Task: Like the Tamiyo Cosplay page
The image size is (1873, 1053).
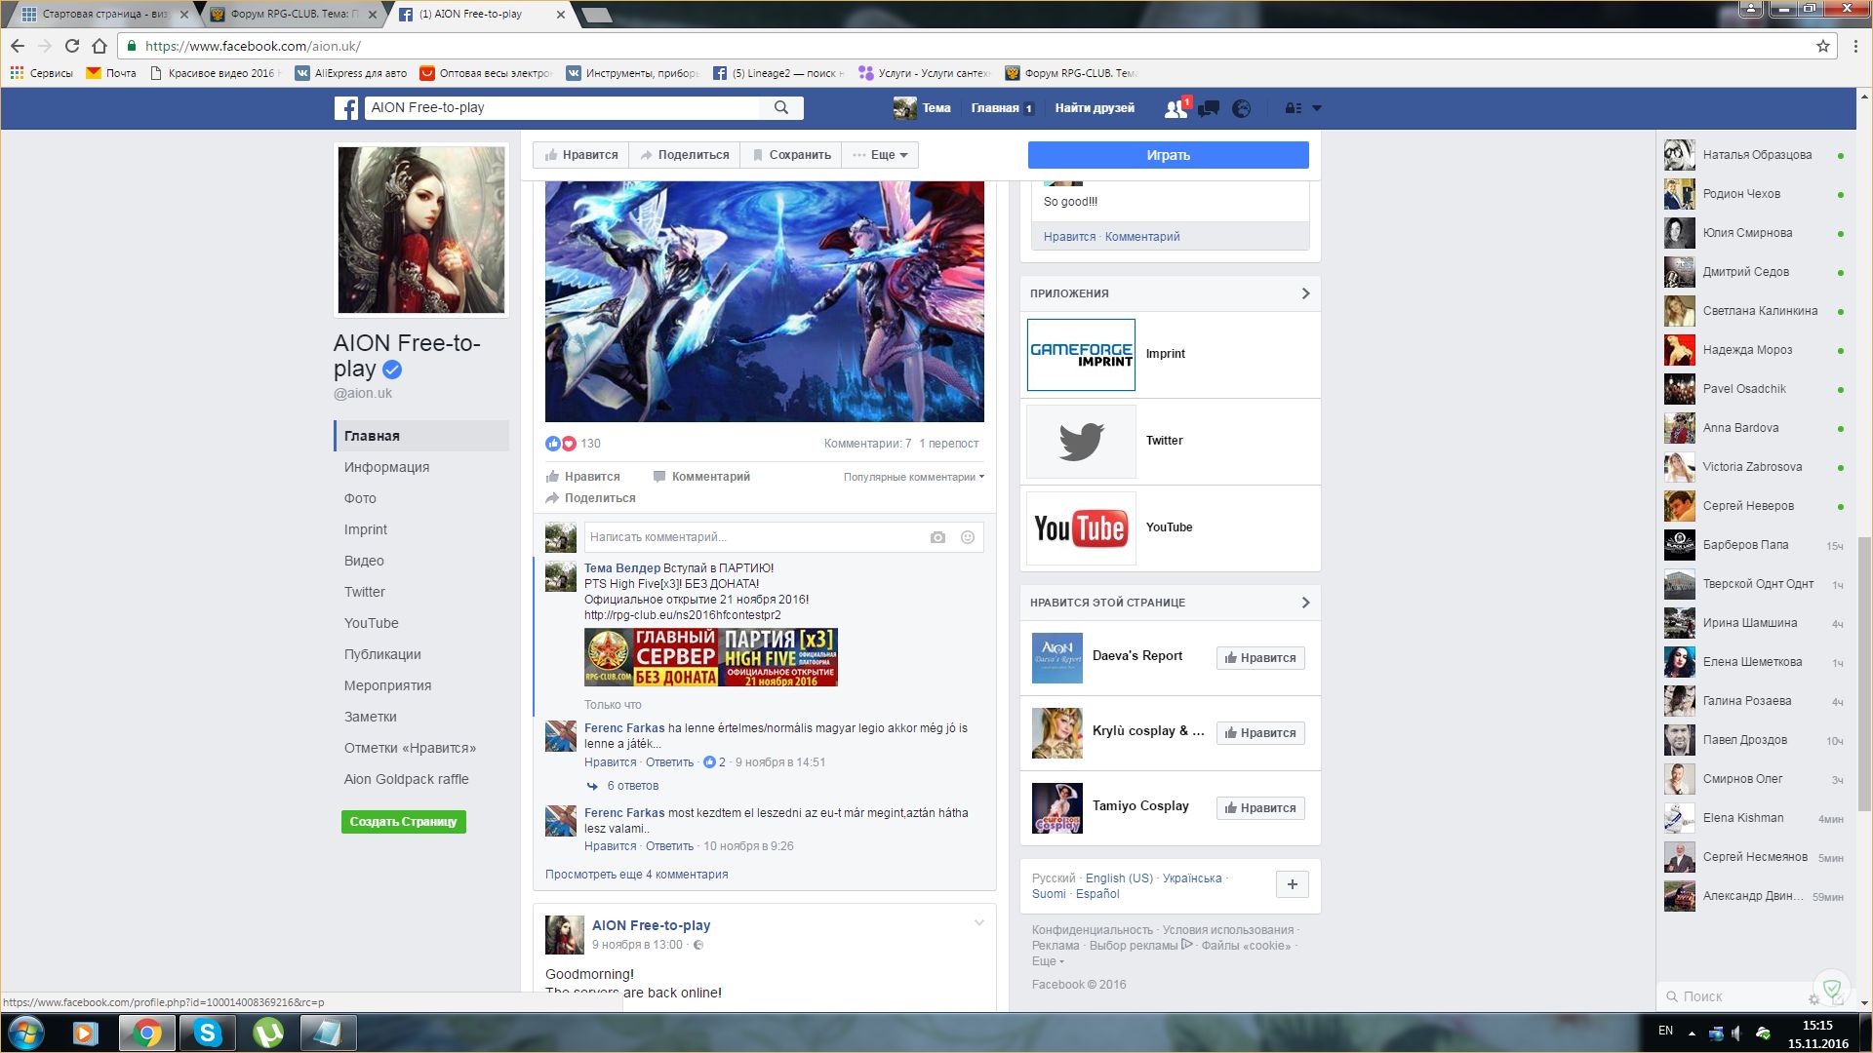Action: [x=1260, y=808]
